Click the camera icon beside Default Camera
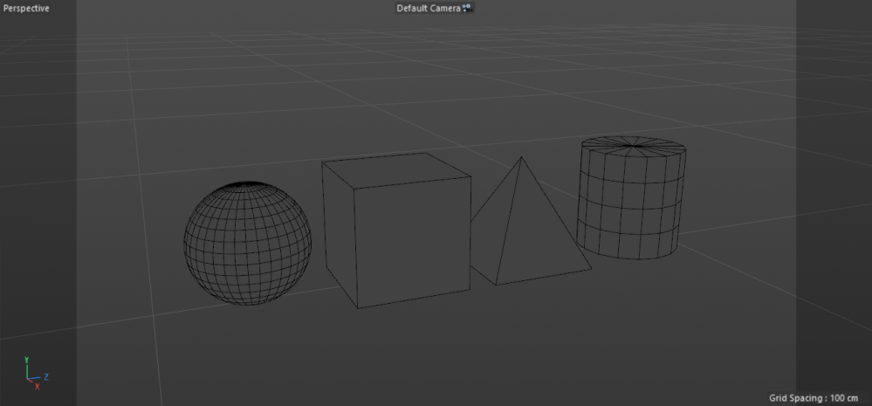 [x=467, y=9]
